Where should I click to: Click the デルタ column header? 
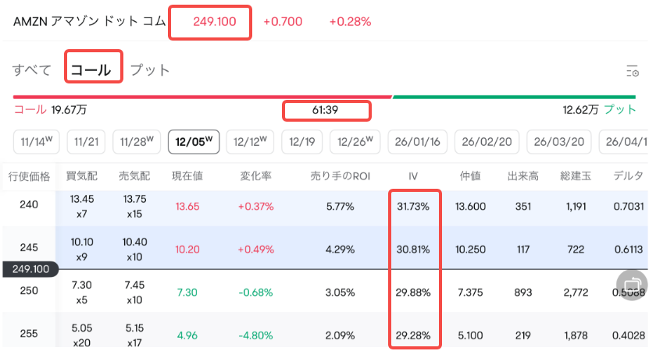coord(629,176)
